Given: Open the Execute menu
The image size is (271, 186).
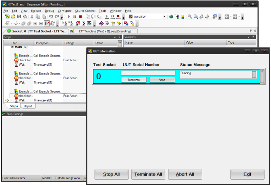Looking at the screenshot, I should click(x=36, y=11).
